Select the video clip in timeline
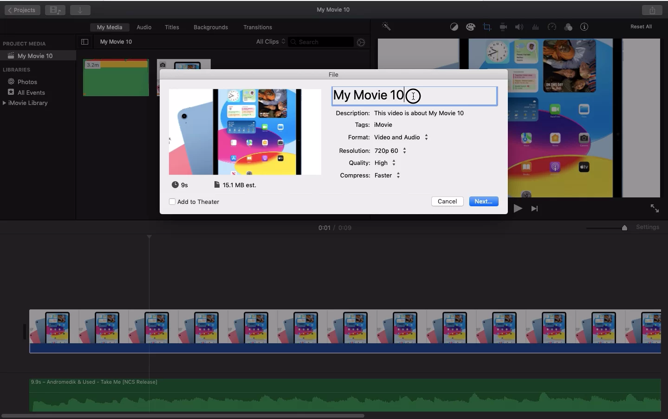 tap(345, 332)
